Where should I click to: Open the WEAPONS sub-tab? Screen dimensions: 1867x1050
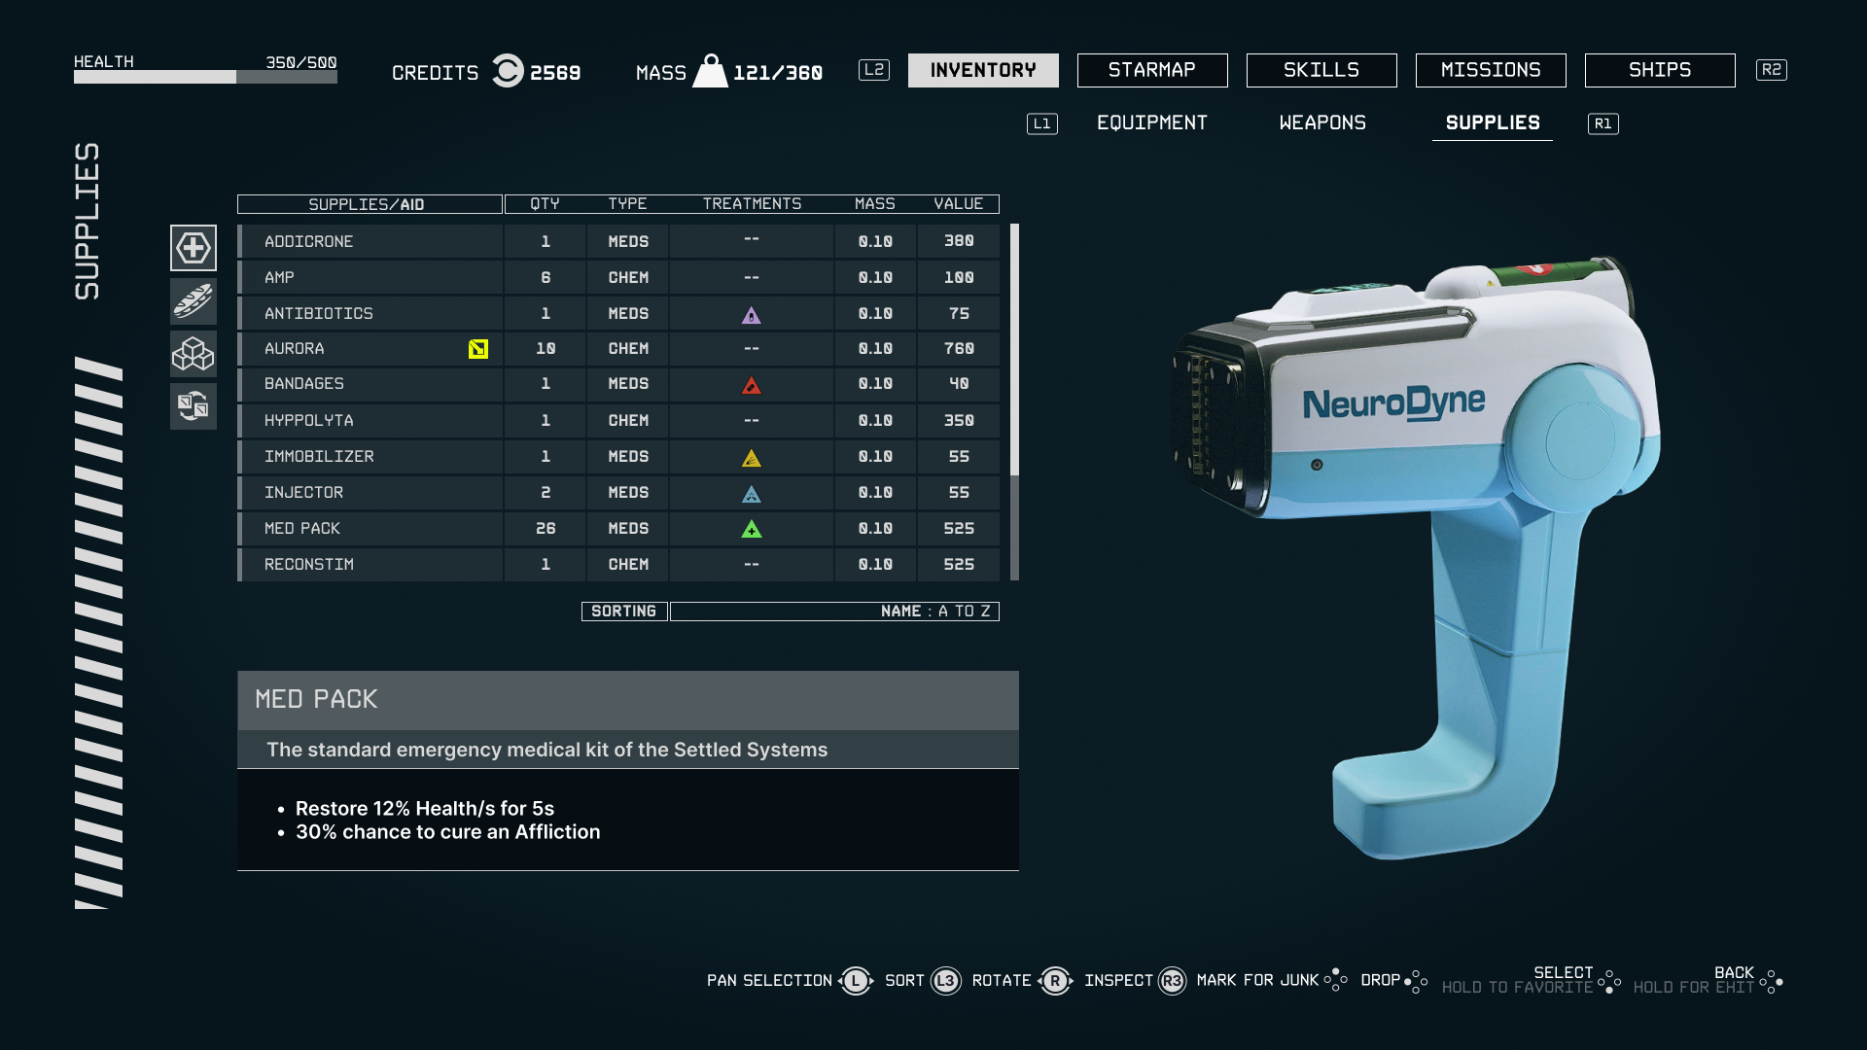1322,122
